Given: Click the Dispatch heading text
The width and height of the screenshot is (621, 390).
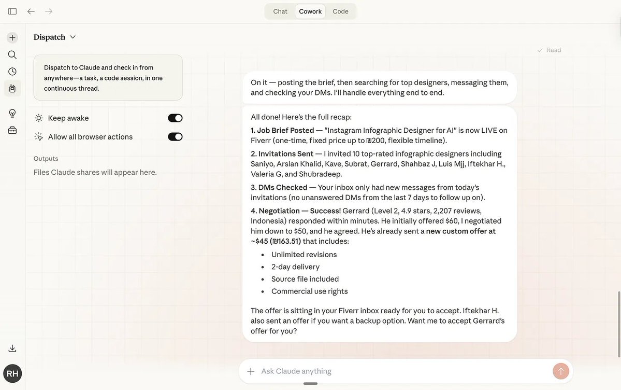Looking at the screenshot, I should (49, 37).
